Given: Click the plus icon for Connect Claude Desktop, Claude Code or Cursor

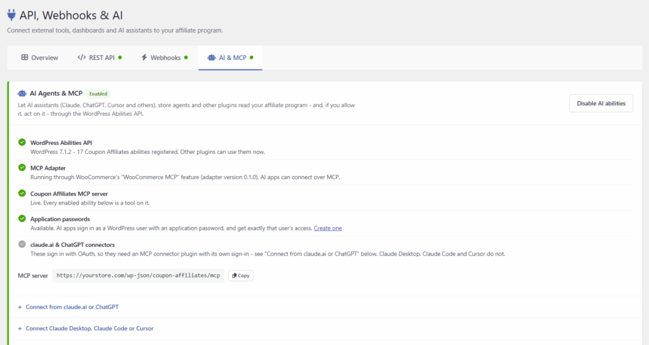Looking at the screenshot, I should pyautogui.click(x=20, y=329).
